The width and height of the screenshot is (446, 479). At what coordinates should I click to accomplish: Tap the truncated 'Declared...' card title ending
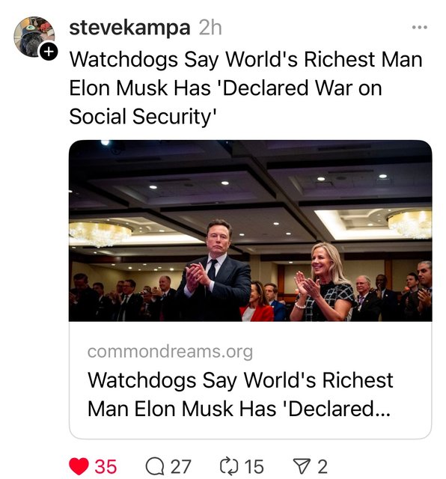[339, 409]
